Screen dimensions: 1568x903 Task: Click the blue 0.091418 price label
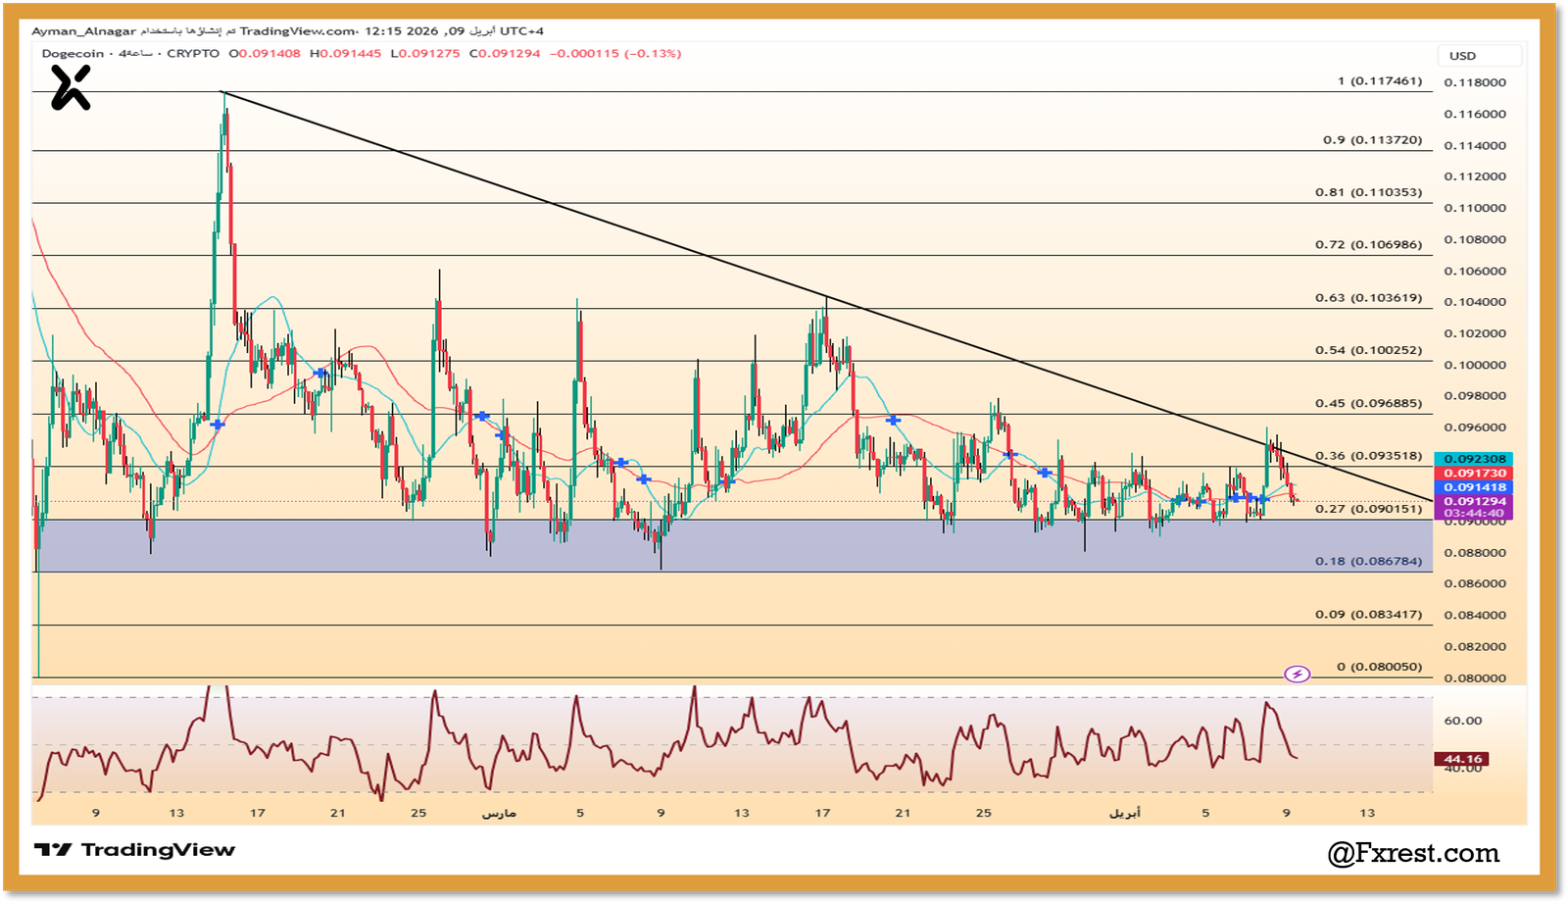1474,487
